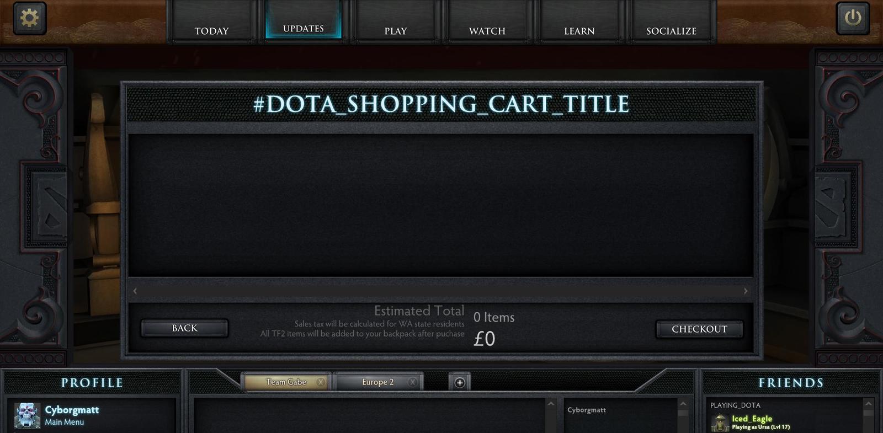The image size is (883, 433).
Task: Click the CHECKOUT button
Action: click(x=699, y=329)
